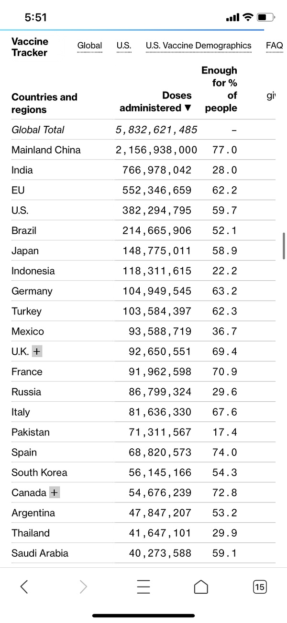
Task: Expand the Canada row plus icon
Action: pos(55,492)
